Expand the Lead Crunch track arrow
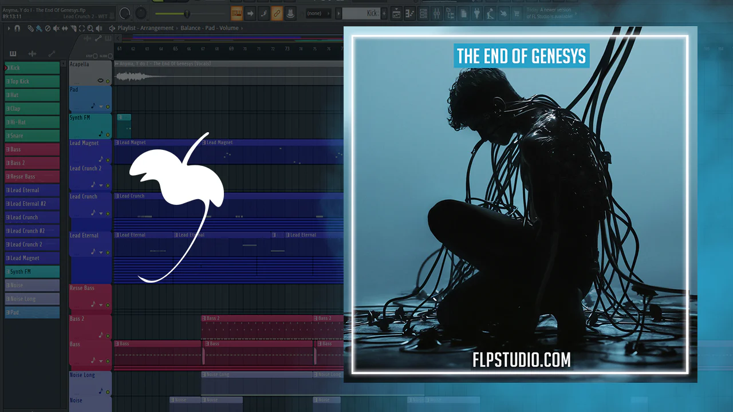The height and width of the screenshot is (412, 733). click(101, 213)
